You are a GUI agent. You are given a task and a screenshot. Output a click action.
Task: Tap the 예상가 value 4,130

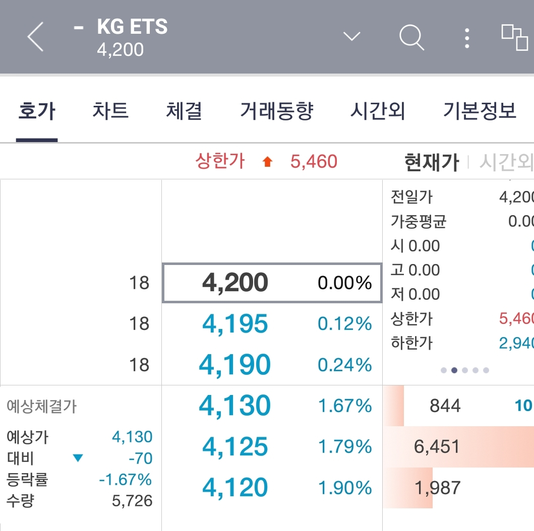tap(132, 437)
